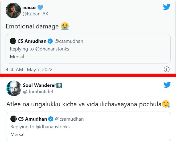Screen dimensions: 176x144
Task: Click the blue heart next to RUBAN
Action: click(40, 8)
